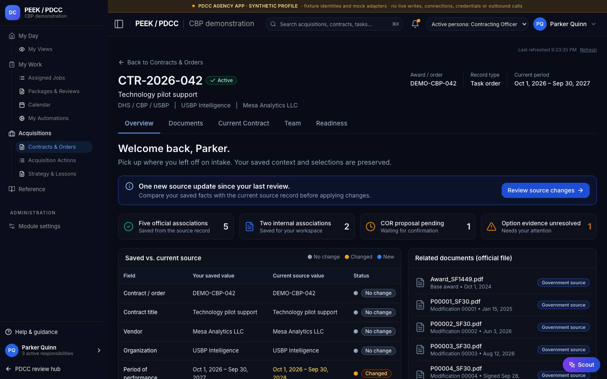The width and height of the screenshot is (607, 379).
Task: Go to PDCC review hub
Action: pos(33,369)
